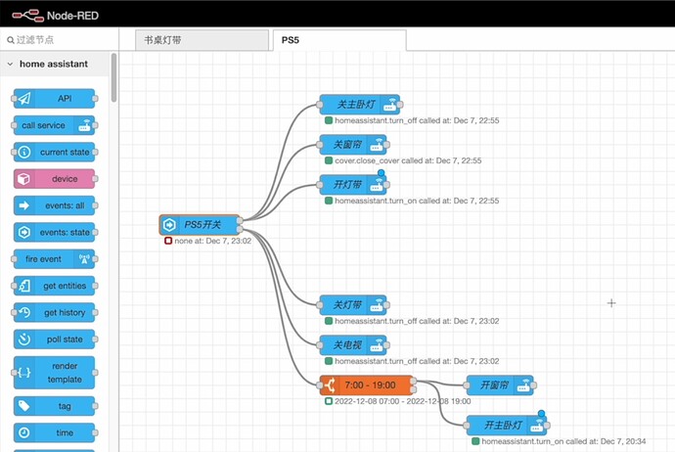Select the 关电视 service node
Viewport: 675px width, 452px height.
pos(353,345)
